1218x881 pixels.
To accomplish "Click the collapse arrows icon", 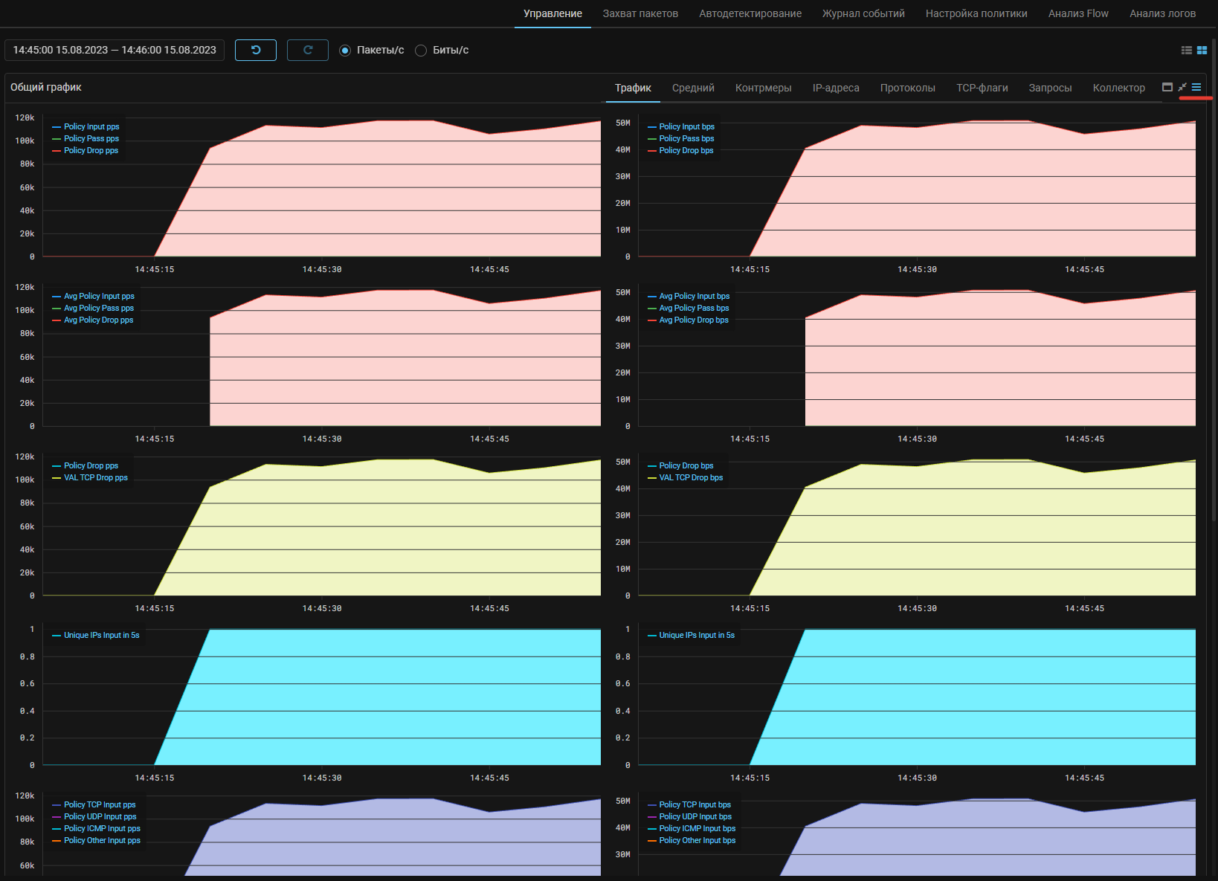I will pos(1182,87).
